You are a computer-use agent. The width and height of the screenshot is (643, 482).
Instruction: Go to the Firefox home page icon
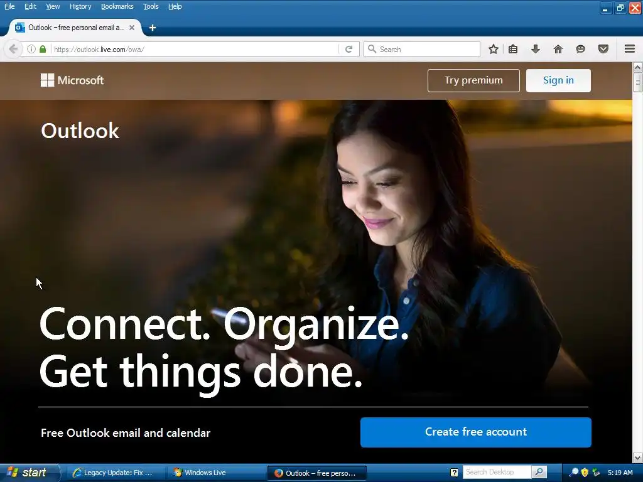pos(558,49)
